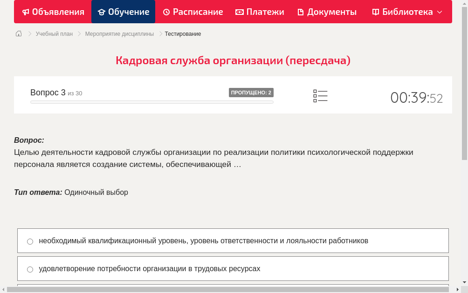This screenshot has height=293, width=468.
Task: Select answer about удовлетворение потребности в трудовых ресурсах
Action: [x=30, y=269]
